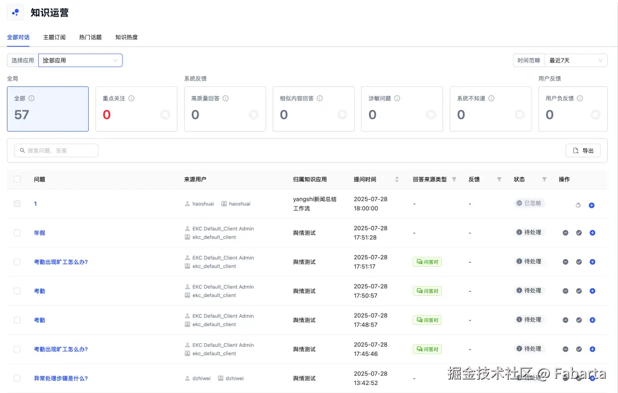Click the search magnifier icon in the search box
Viewport: 618px width, 393px height.
23,150
